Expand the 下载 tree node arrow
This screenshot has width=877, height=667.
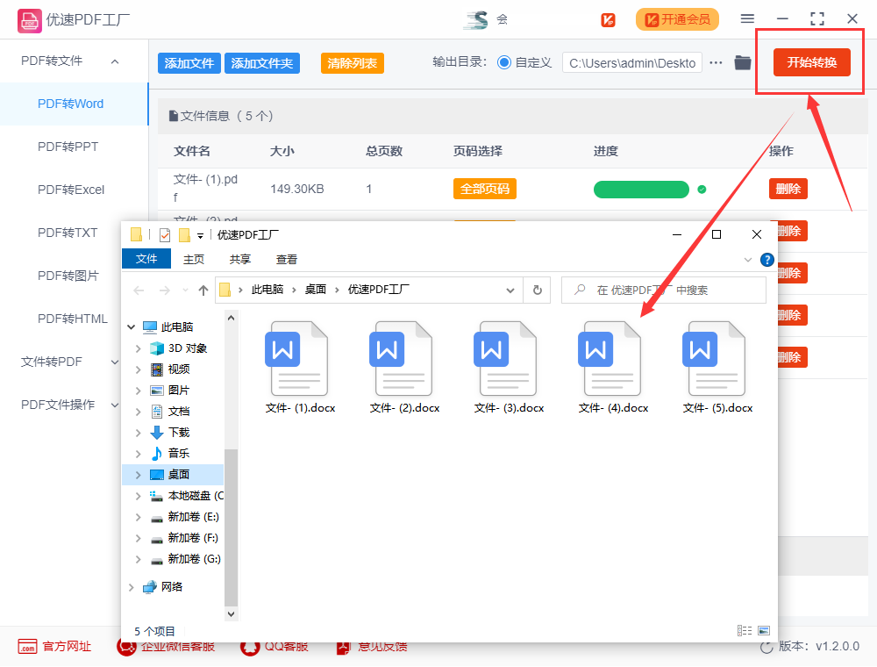[x=139, y=433]
